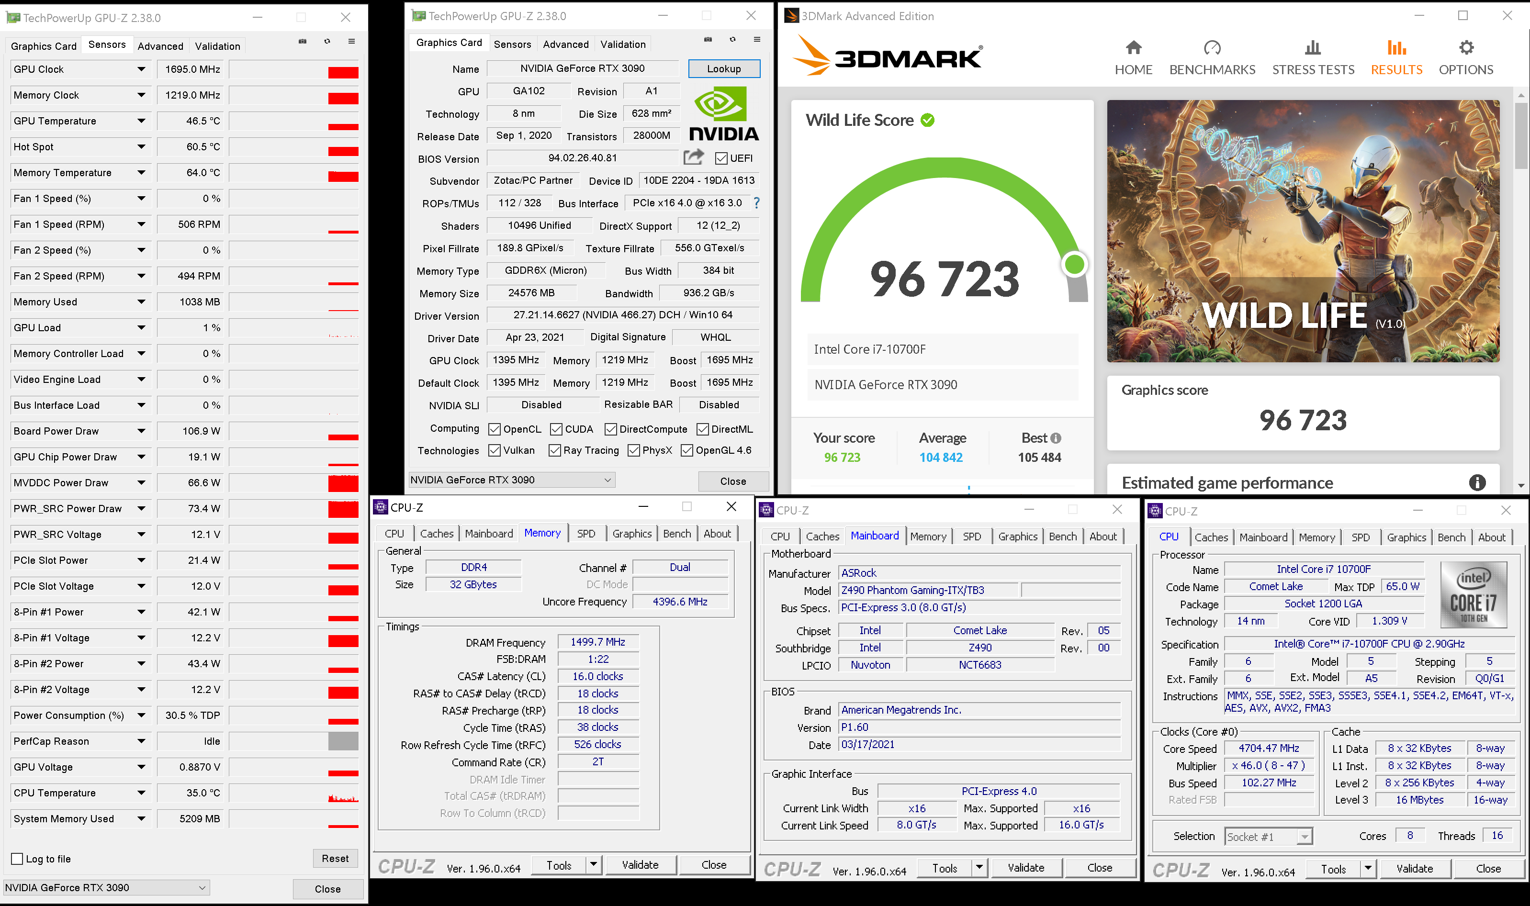Viewport: 1530px width, 906px height.
Task: Click refresh icon in GPU-Z Graphics Card window
Action: click(x=732, y=40)
